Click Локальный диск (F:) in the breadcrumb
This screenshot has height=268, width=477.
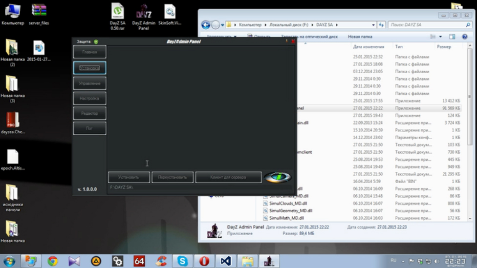[x=289, y=24]
